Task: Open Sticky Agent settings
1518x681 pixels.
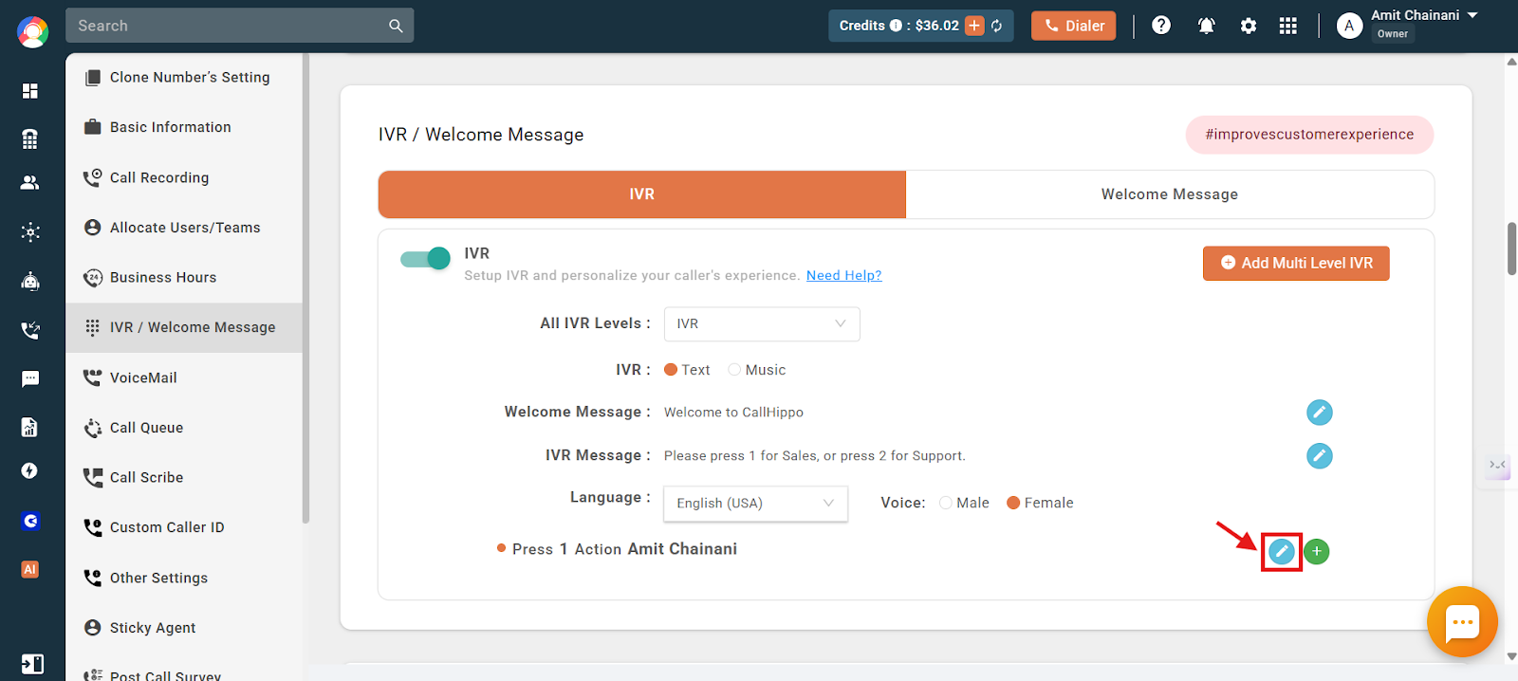Action: click(x=184, y=628)
